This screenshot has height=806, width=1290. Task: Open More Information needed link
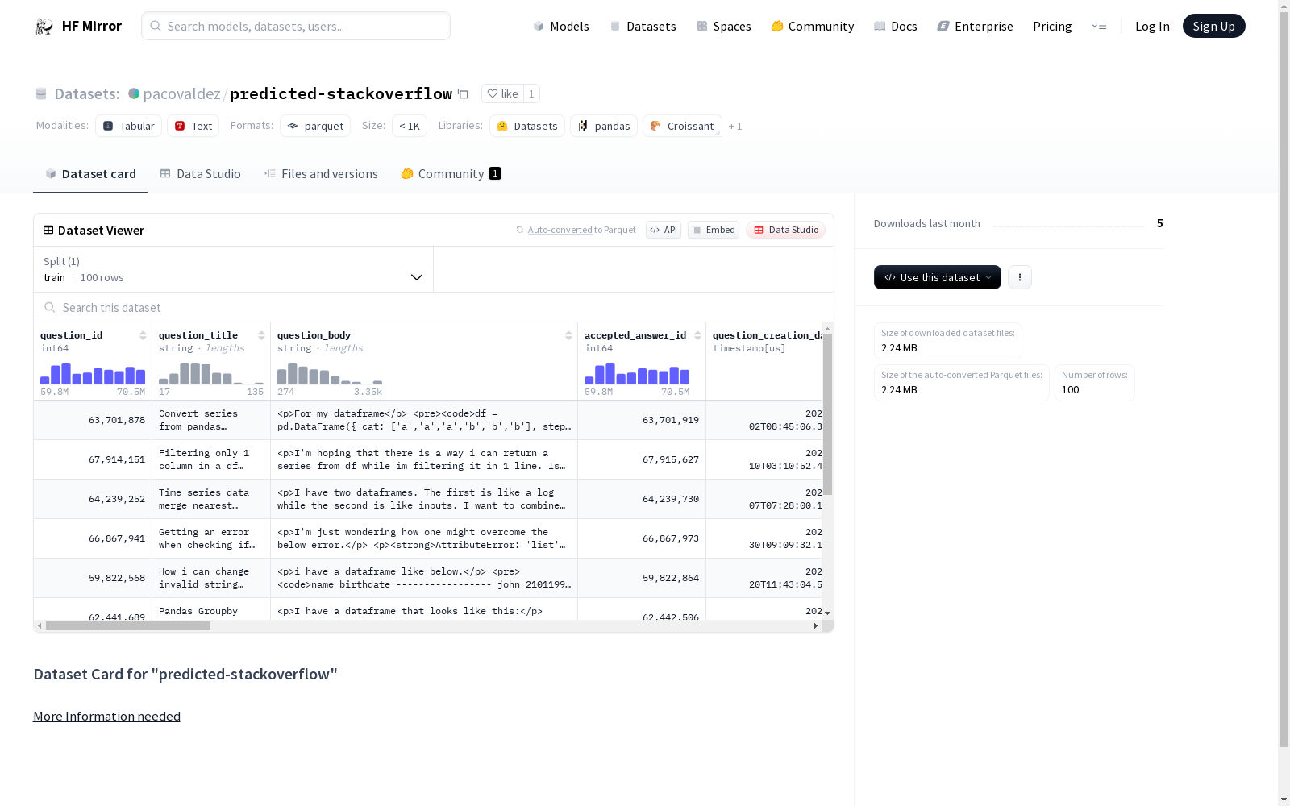point(106,716)
